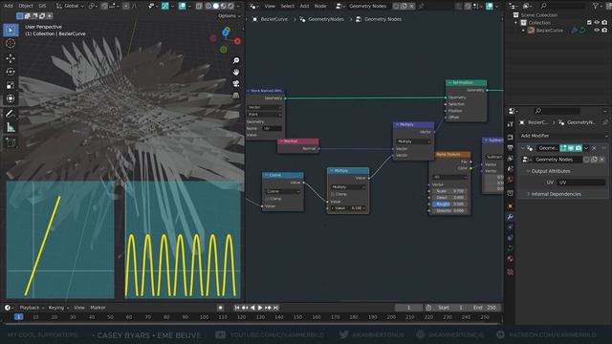Image resolution: width=612 pixels, height=344 pixels.
Task: Toggle the camera view icon
Action: tap(236, 83)
